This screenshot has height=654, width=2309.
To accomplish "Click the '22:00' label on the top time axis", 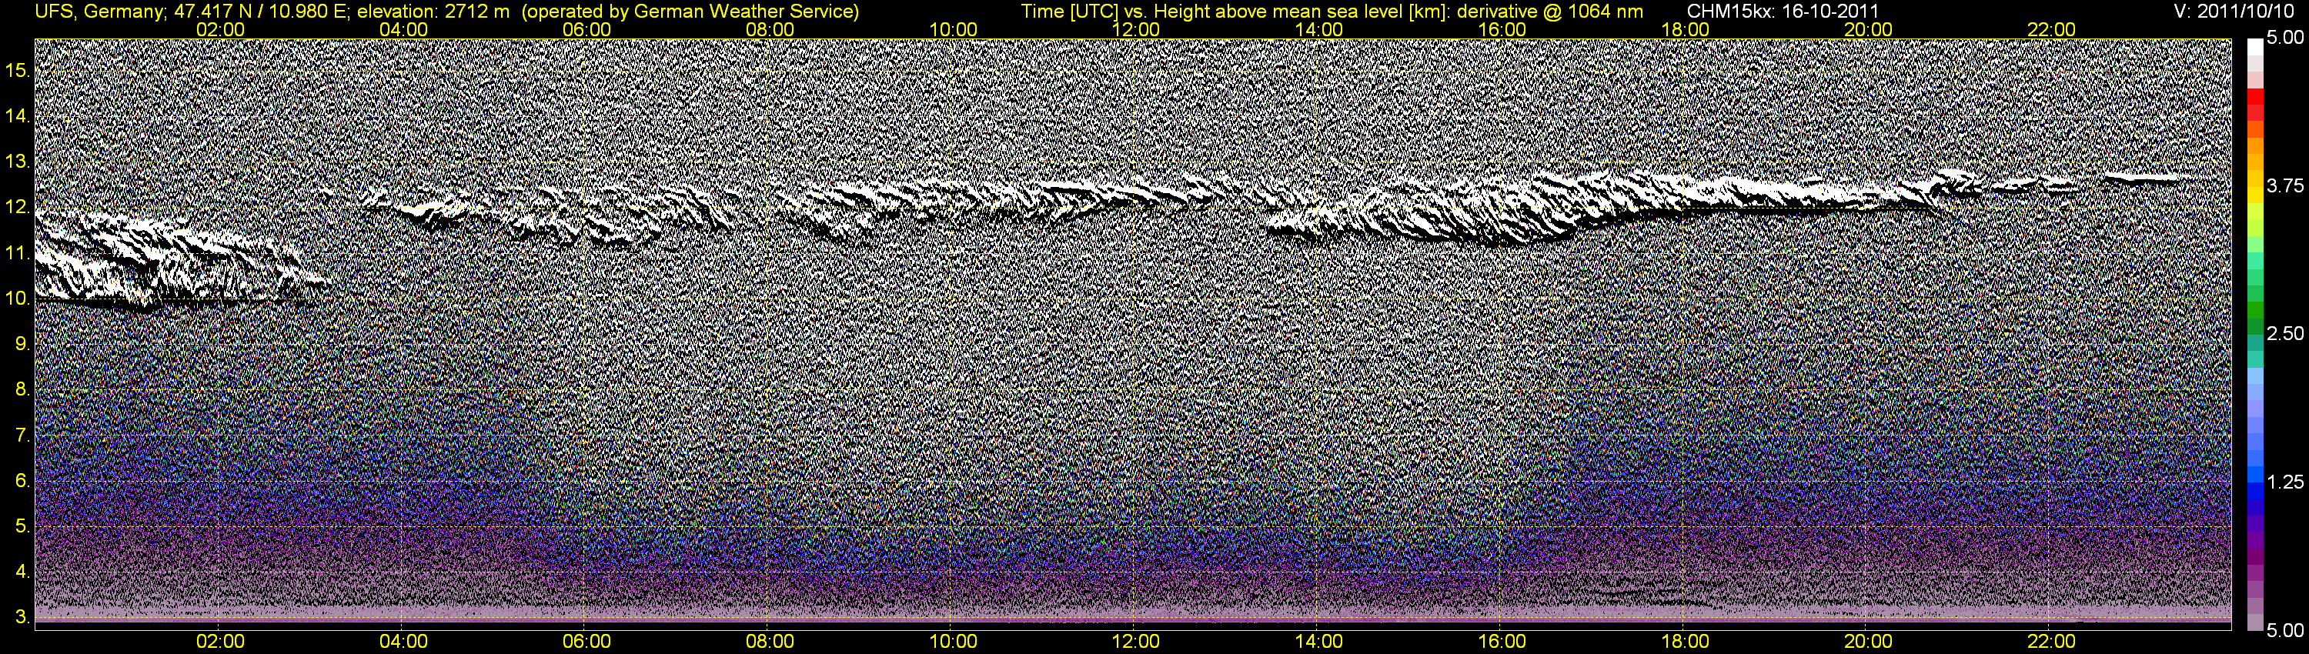I will [x=2051, y=29].
